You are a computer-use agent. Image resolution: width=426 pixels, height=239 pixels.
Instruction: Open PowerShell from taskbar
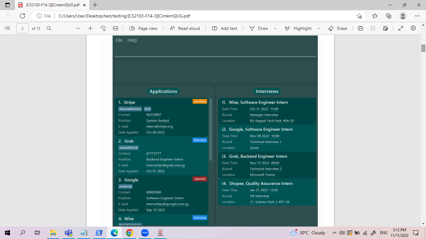(99, 233)
